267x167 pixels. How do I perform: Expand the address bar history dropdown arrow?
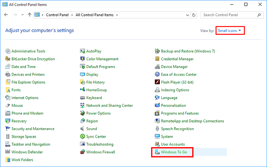click(188, 15)
